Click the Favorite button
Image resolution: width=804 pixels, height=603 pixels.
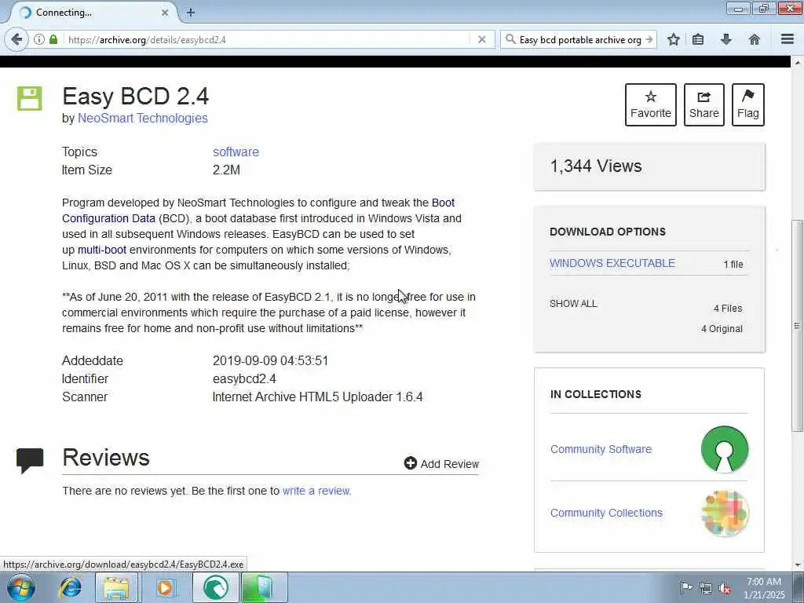coord(651,104)
